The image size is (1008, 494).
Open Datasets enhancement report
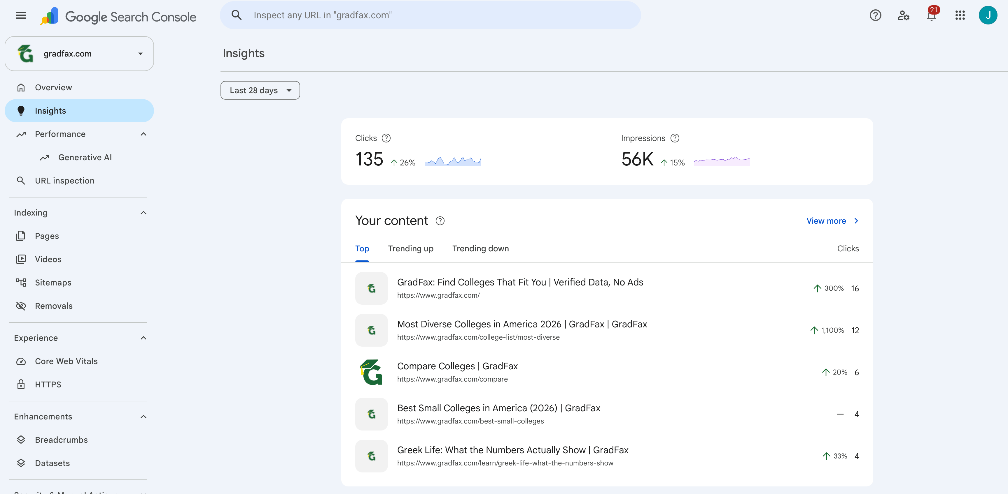[79, 463]
